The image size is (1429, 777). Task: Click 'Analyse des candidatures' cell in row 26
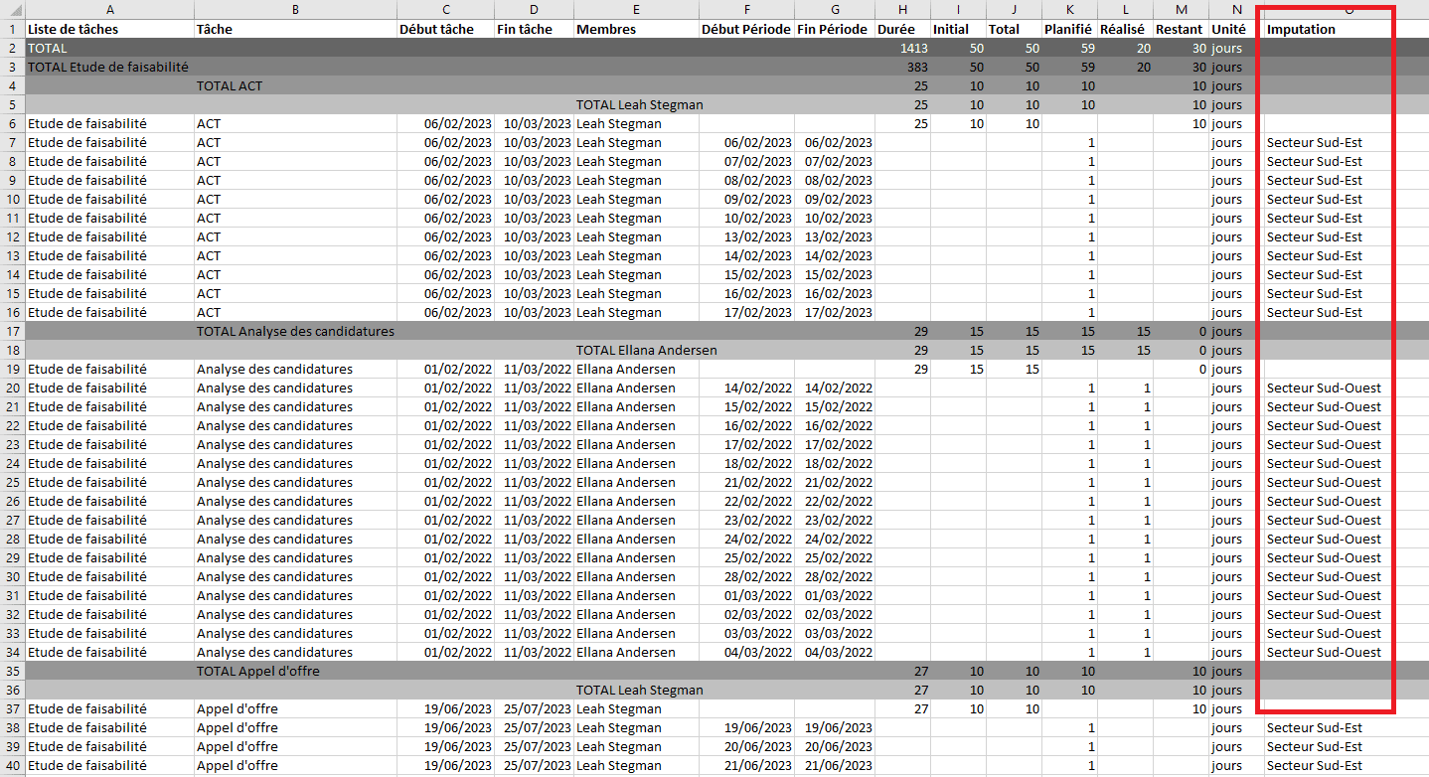[295, 501]
